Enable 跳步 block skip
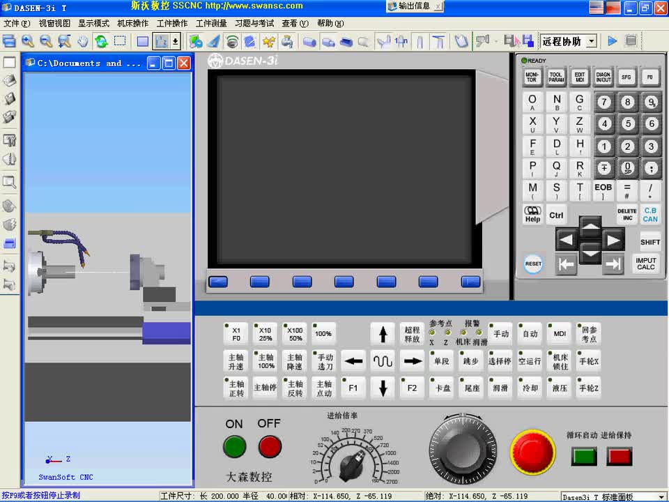This screenshot has height=502, width=669. point(471,361)
